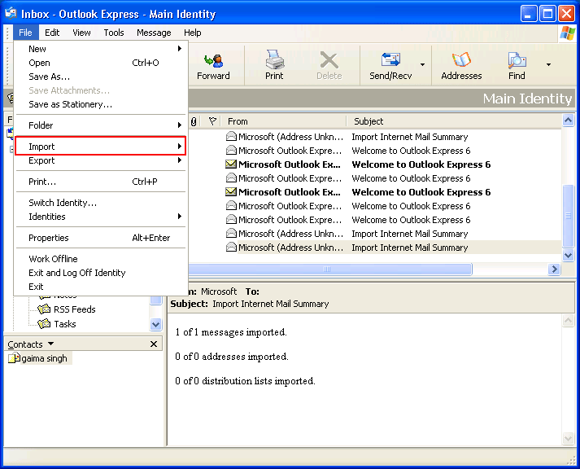Click preview pane scroll down arrow
This screenshot has height=469, width=580.
(x=568, y=438)
